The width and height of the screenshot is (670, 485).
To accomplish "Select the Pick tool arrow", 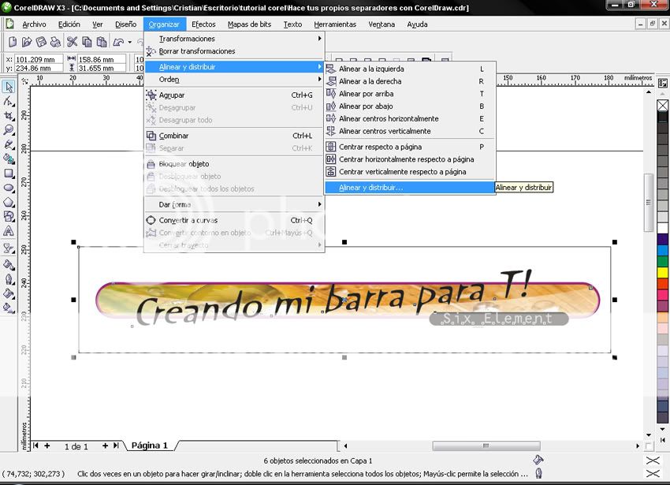I will point(9,87).
